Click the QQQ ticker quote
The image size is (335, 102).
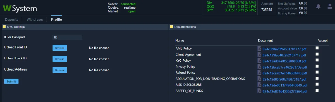(x=231, y=6)
